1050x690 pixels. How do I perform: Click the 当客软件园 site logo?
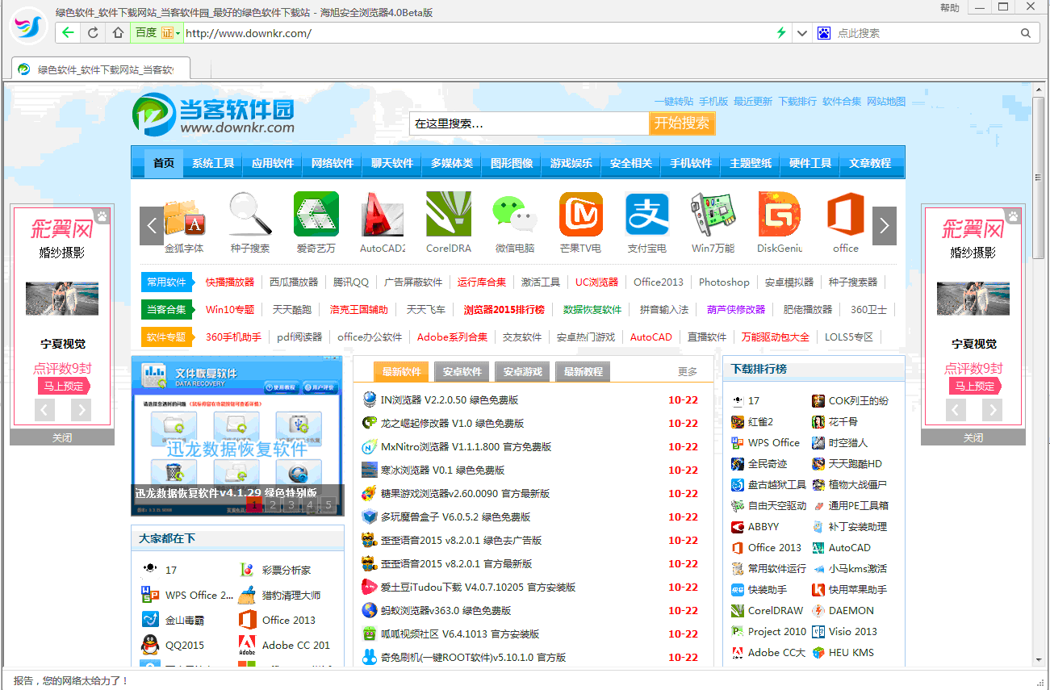click(x=214, y=115)
